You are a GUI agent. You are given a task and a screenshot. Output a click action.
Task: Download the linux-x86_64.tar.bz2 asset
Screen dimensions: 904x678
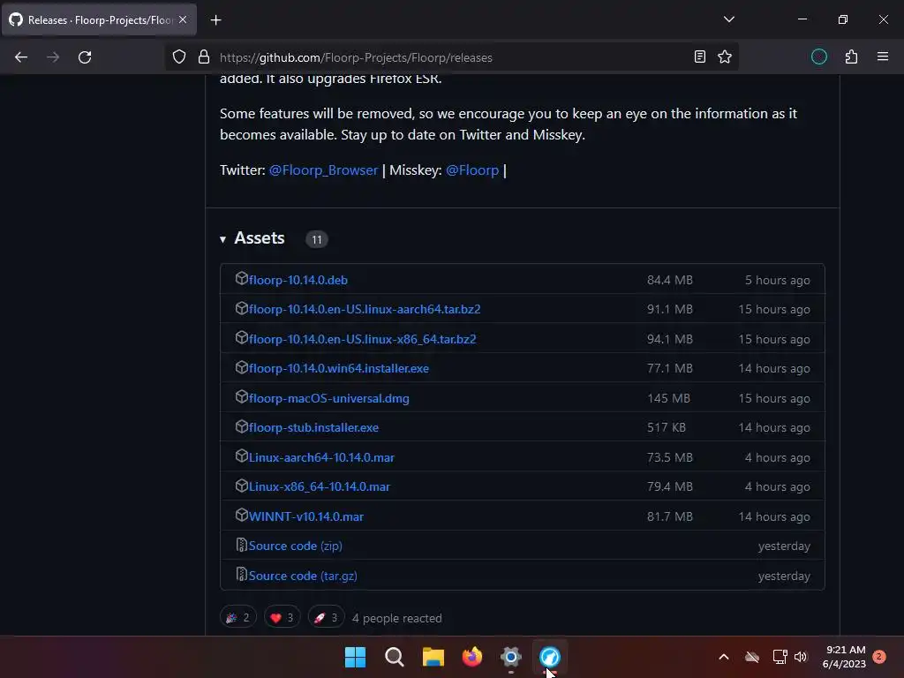pos(363,339)
